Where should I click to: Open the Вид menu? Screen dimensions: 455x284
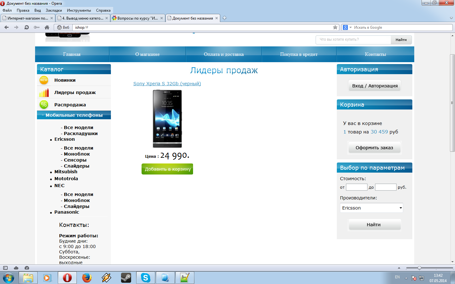pos(38,10)
